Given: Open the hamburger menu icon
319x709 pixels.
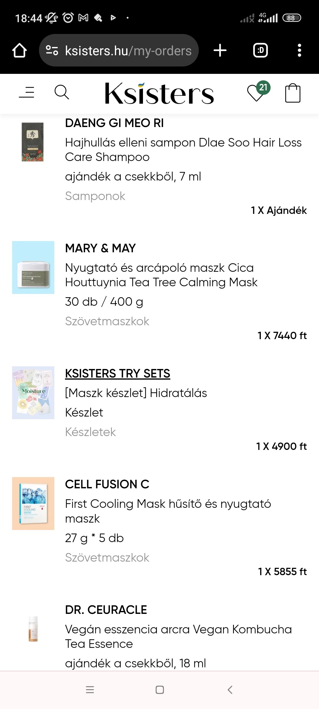Looking at the screenshot, I should pos(27,92).
